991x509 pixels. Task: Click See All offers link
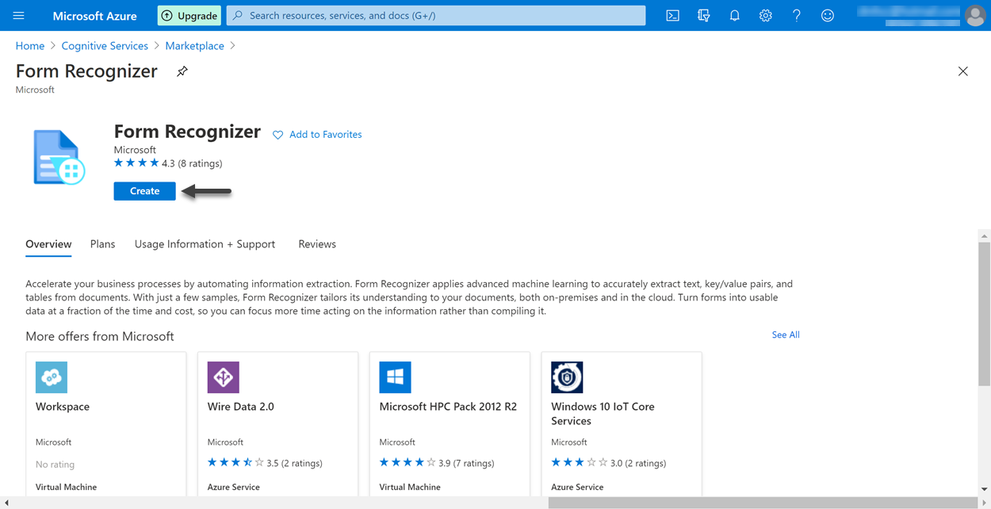pos(786,335)
